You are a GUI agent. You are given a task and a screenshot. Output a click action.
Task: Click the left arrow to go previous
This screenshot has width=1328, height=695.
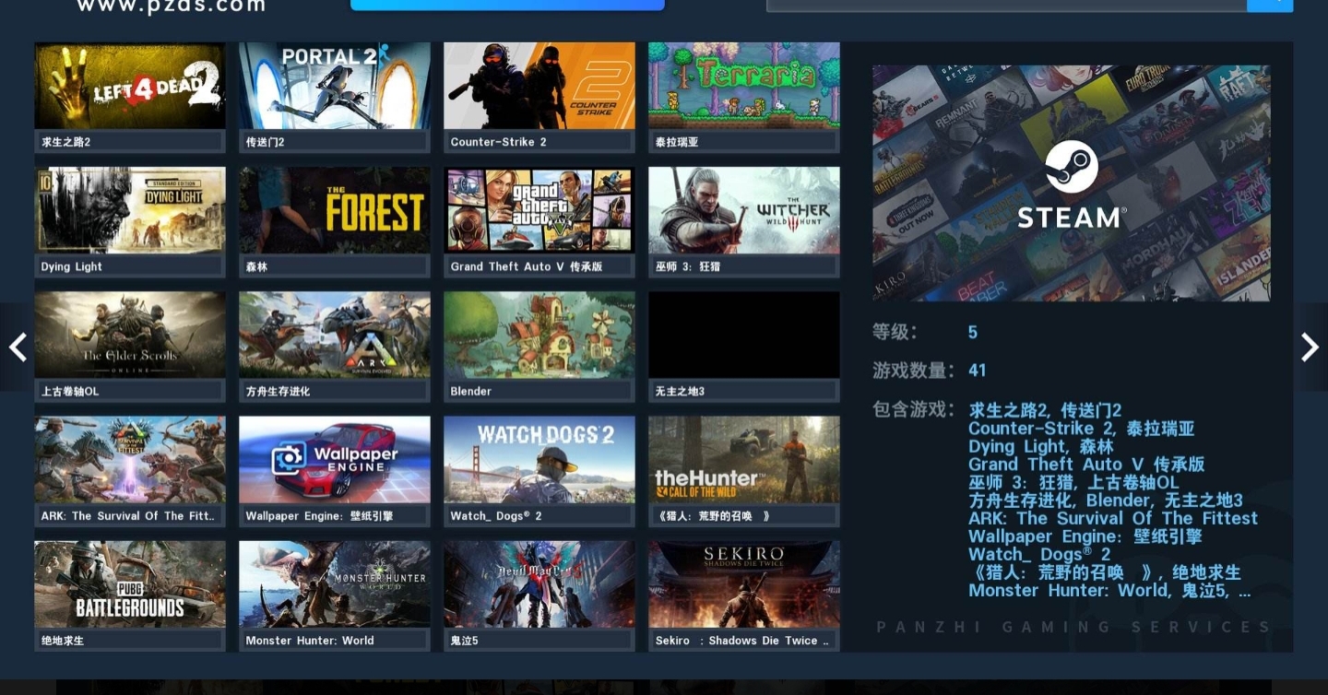pos(18,347)
